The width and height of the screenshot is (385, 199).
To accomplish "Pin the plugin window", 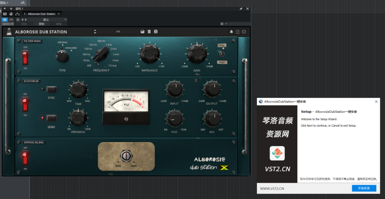I will 241,8.
